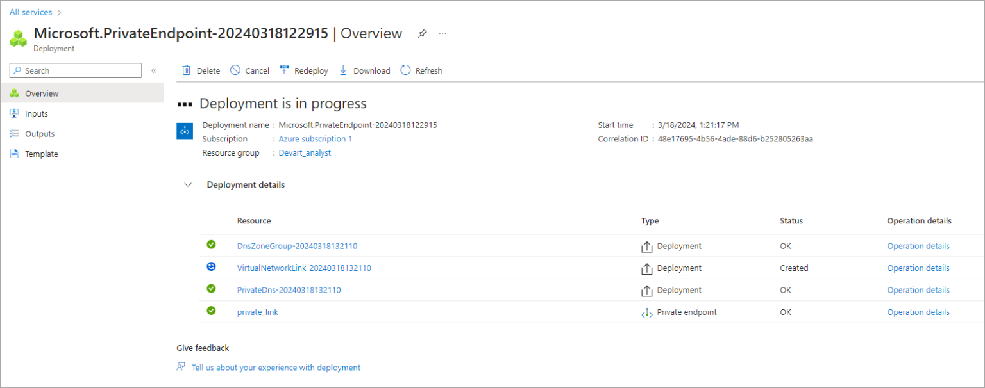View Operation details for private_link

[918, 312]
